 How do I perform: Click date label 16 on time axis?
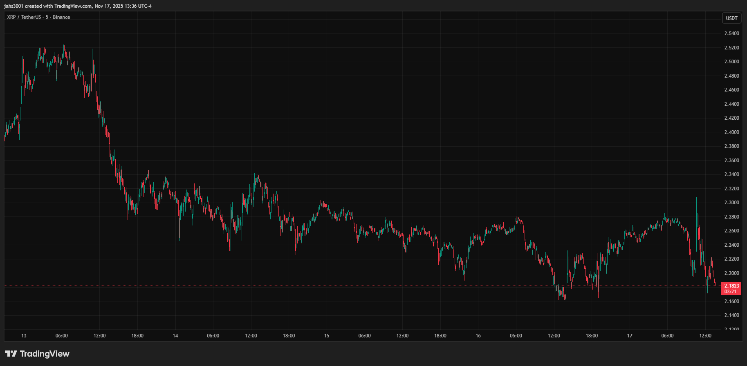478,336
